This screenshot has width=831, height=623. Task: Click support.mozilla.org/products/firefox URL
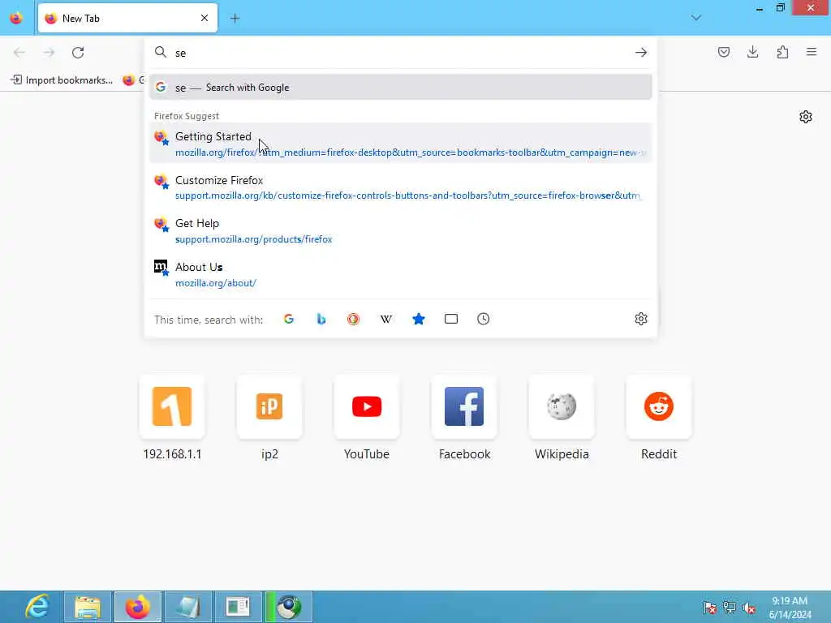click(254, 239)
